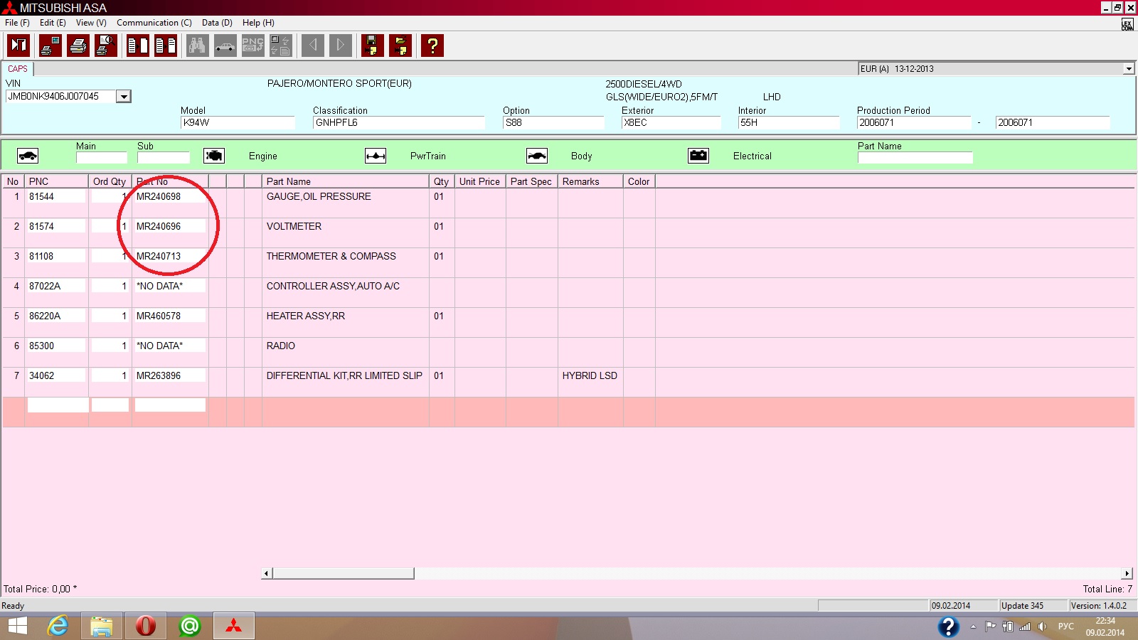Screen dimensions: 1138x640
Task: Select the Engine group icon
Action: [x=214, y=156]
